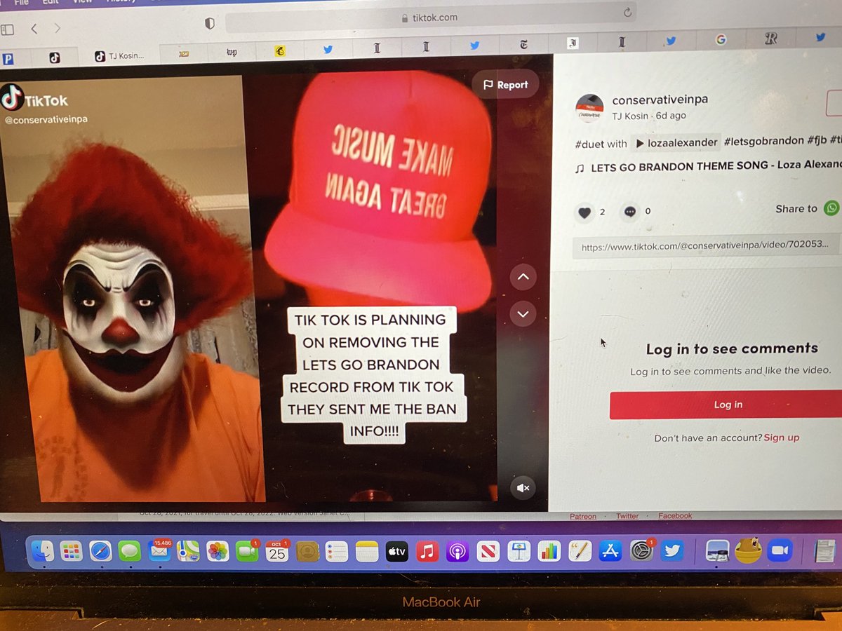Open Podcasts from the Dock
The width and height of the screenshot is (842, 631).
click(x=457, y=552)
